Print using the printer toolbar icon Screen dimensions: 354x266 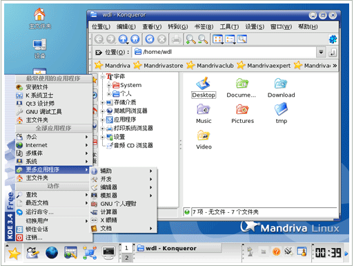pyautogui.click(x=176, y=39)
